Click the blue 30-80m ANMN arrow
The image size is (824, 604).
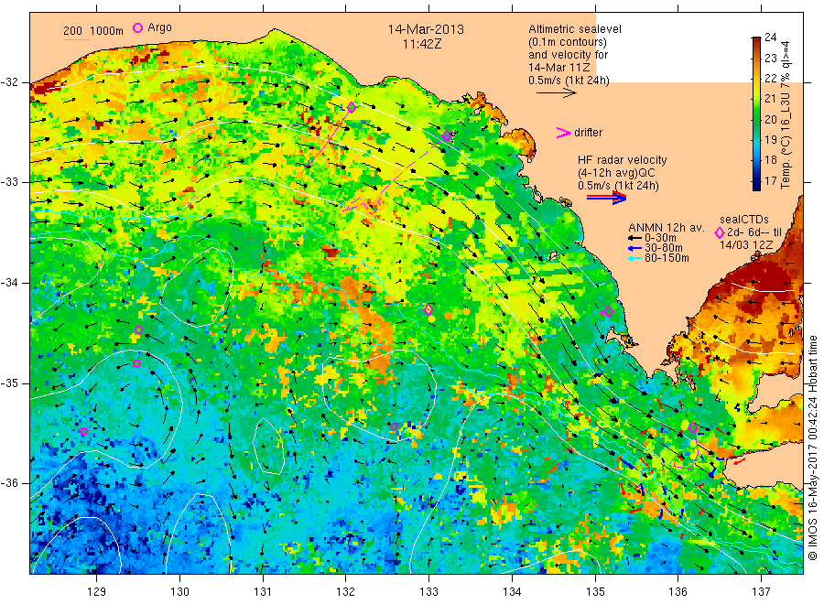point(634,248)
